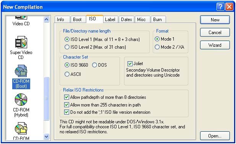This screenshot has width=236, height=144.
Task: Uncheck Allow pathdepth of more than 8 directories
Action: [x=66, y=97]
